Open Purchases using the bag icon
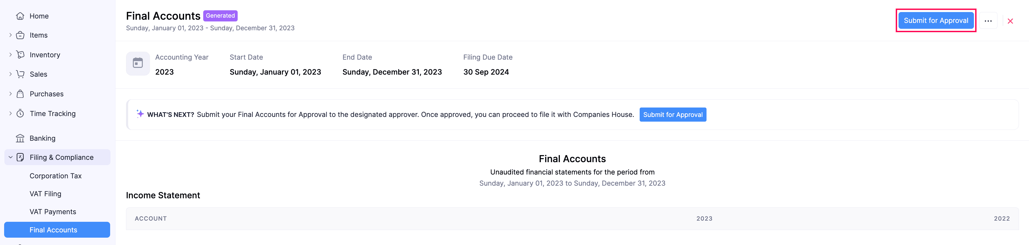This screenshot has width=1029, height=245. click(20, 94)
